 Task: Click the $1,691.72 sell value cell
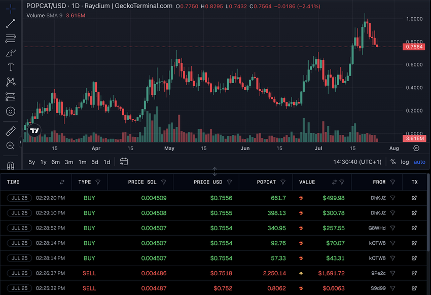click(331, 273)
